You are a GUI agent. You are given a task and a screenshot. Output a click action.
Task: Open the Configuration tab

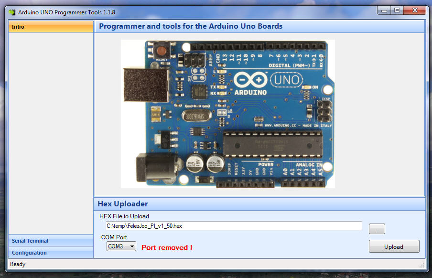(x=51, y=252)
